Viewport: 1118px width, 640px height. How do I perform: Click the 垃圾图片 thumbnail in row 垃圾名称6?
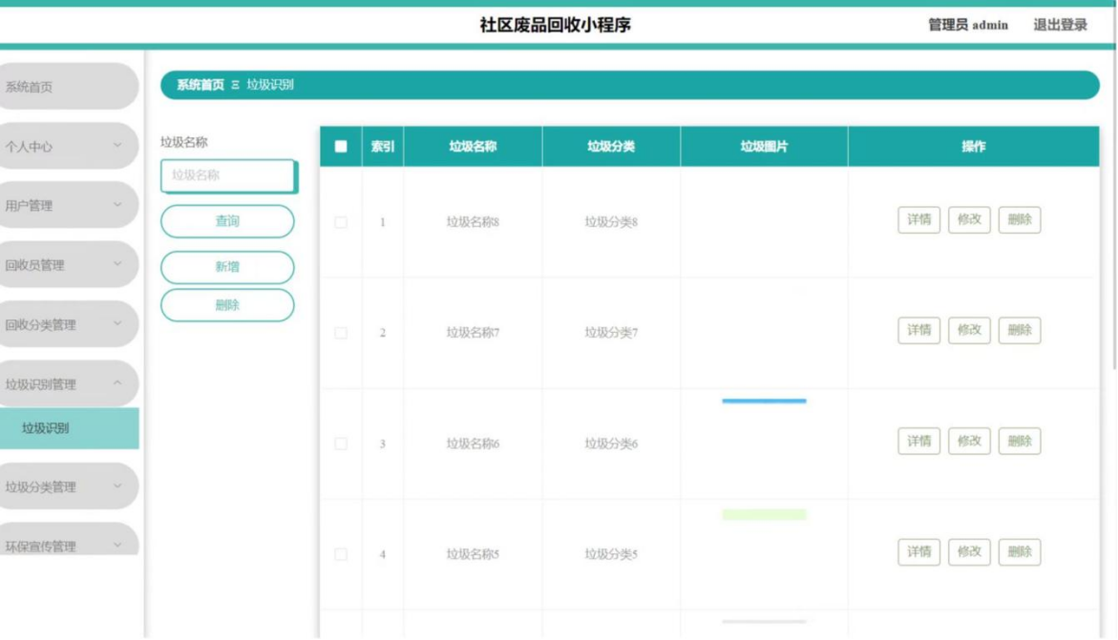[764, 402]
